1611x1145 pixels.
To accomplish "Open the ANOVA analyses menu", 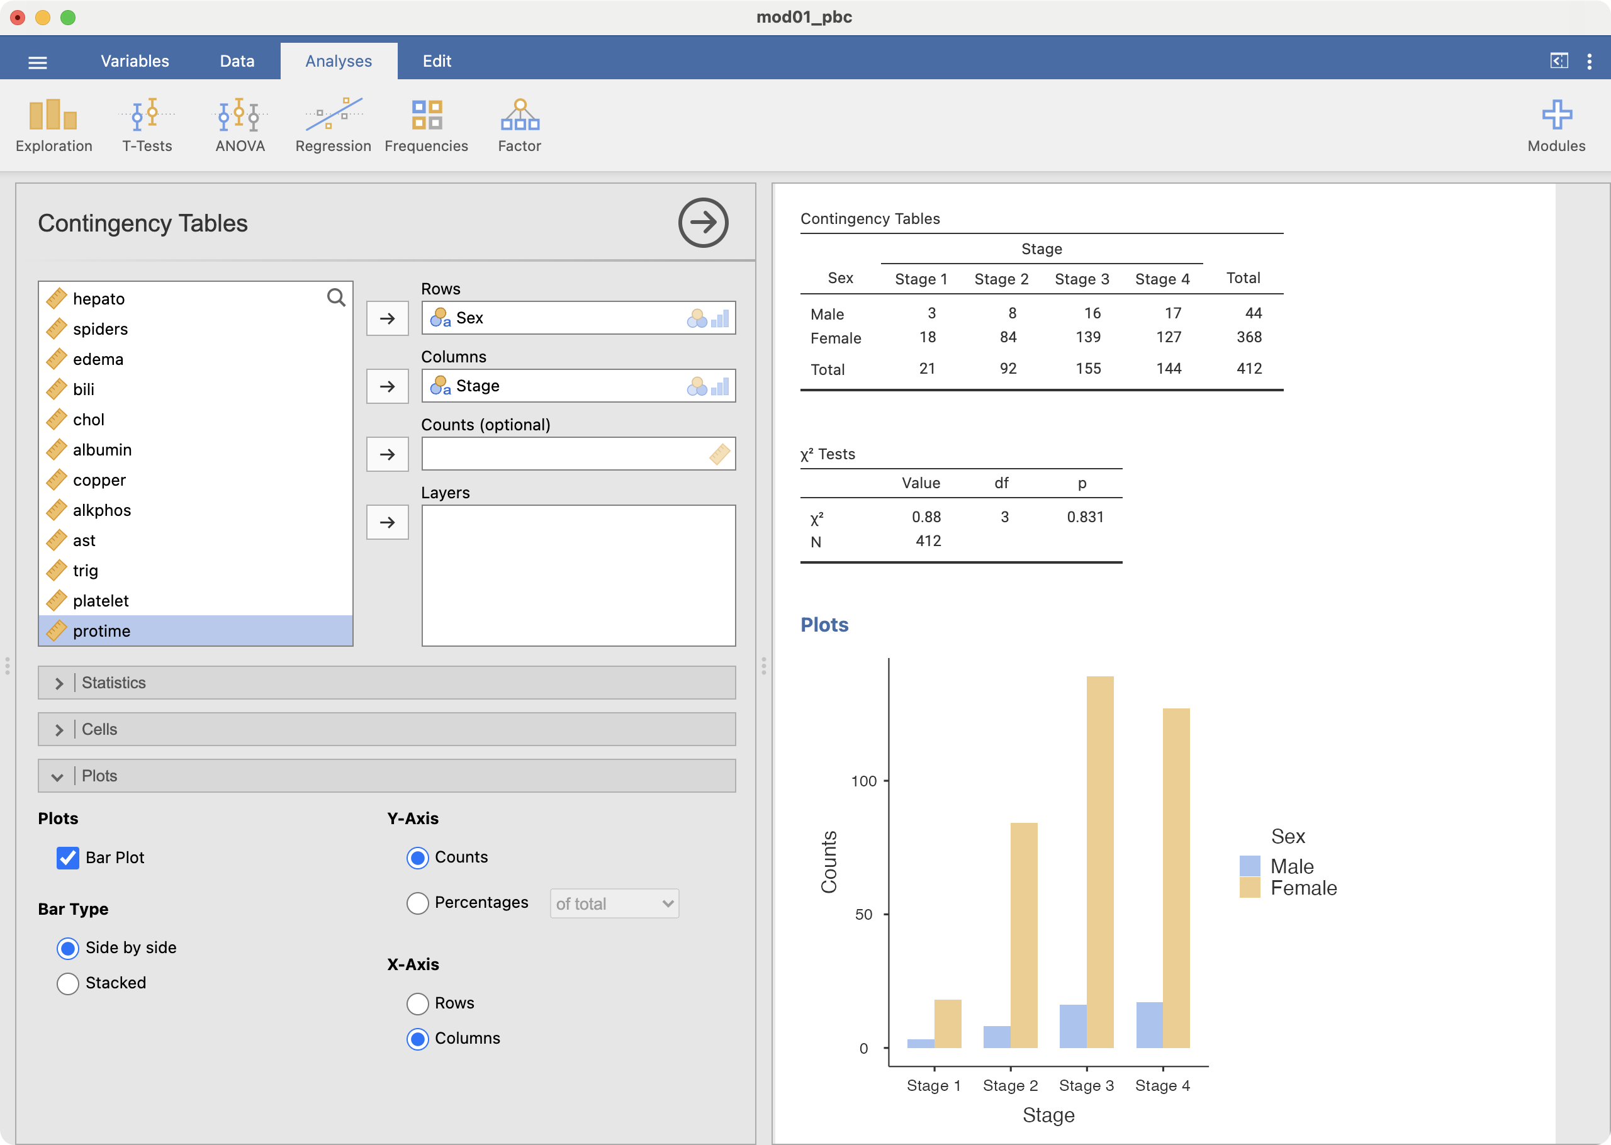I will tap(240, 125).
